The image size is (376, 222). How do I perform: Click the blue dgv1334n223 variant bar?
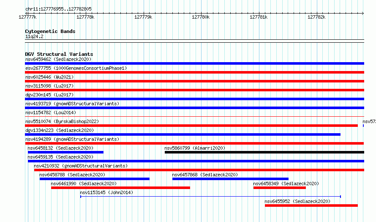coord(183,134)
